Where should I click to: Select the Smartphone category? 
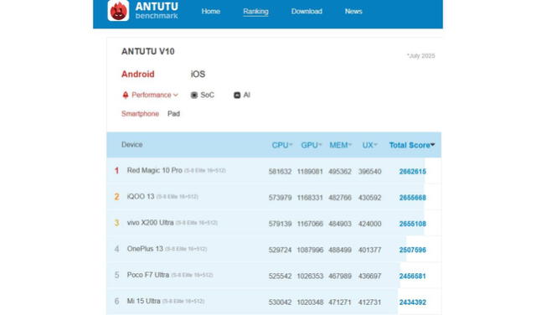click(x=140, y=114)
